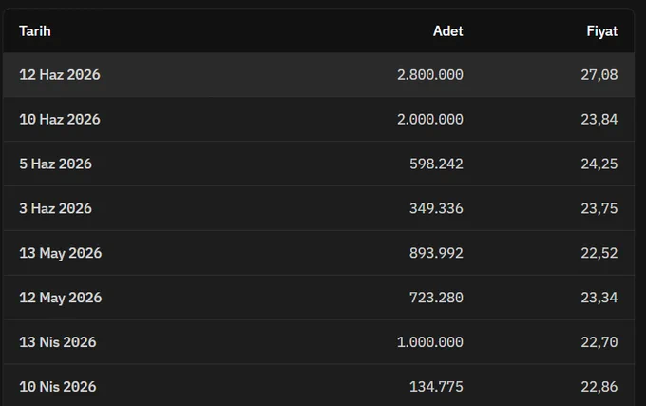
Task: Click the 23,34 price cell
Action: pos(599,298)
